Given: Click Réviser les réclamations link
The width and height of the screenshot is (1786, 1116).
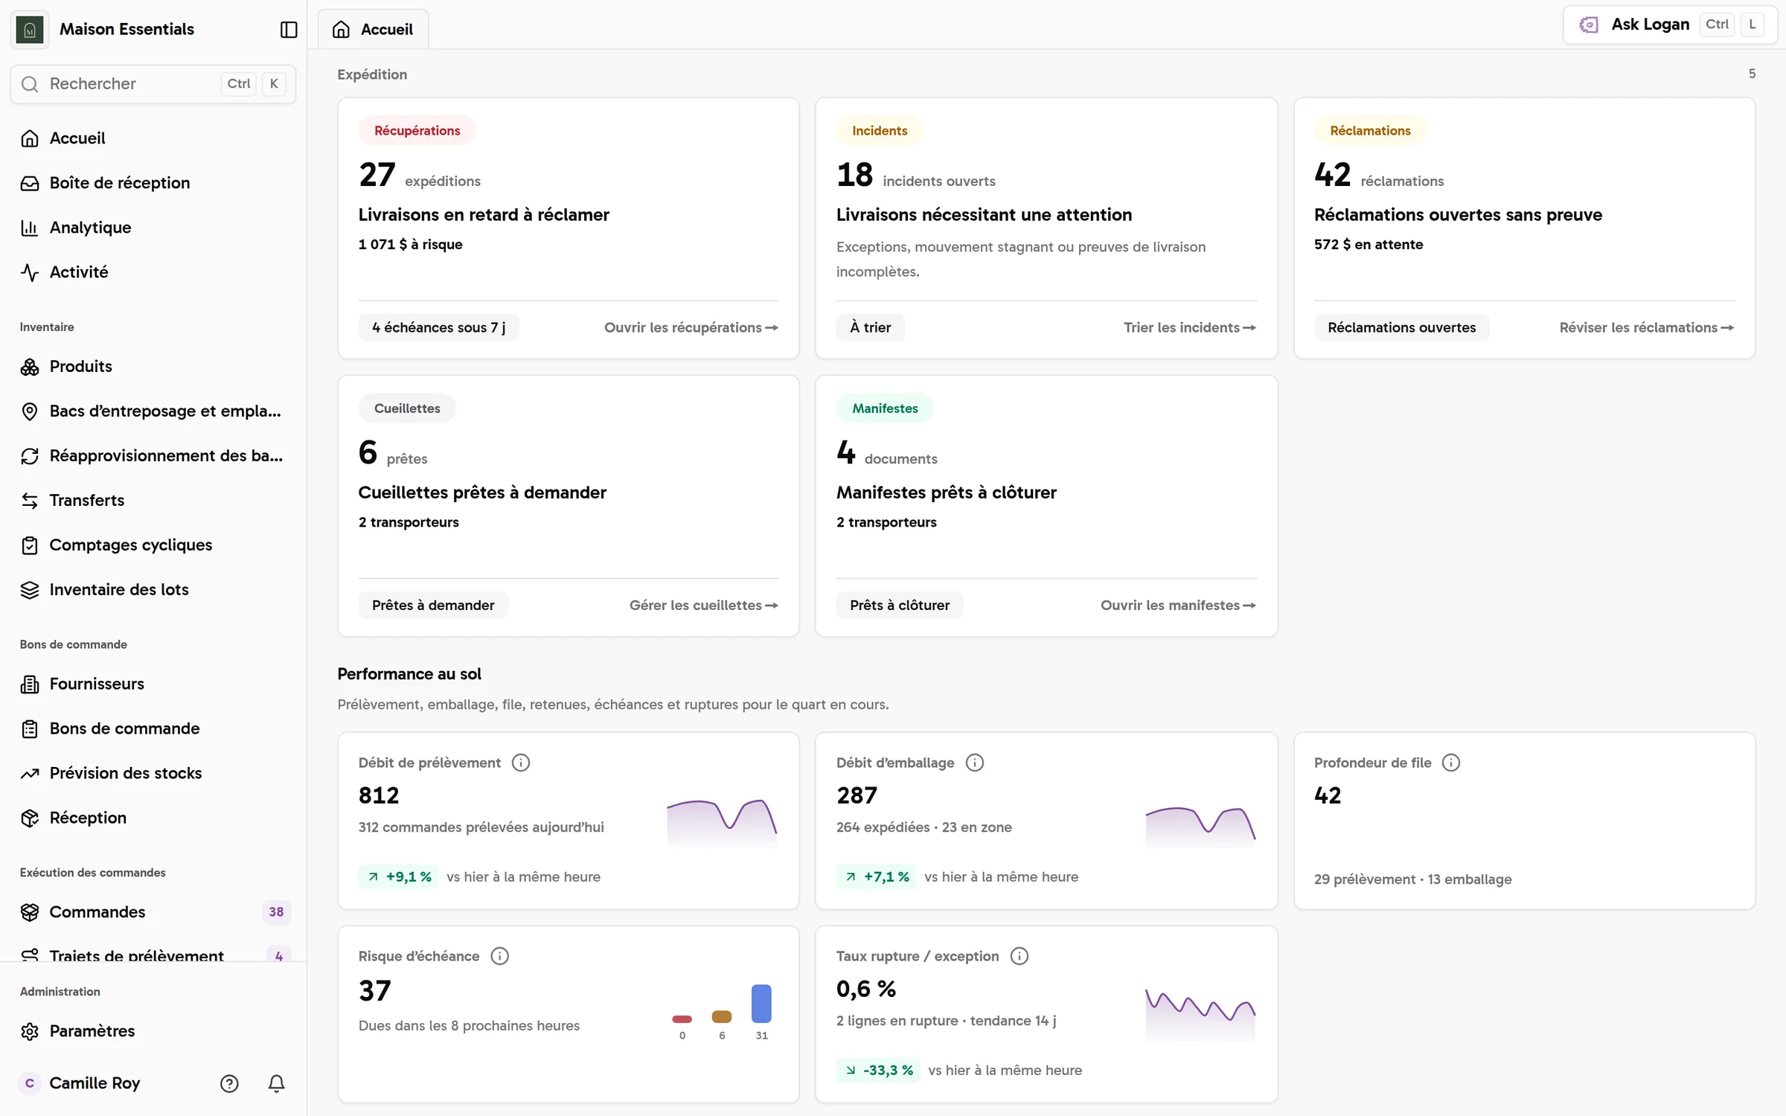Looking at the screenshot, I should [1647, 327].
